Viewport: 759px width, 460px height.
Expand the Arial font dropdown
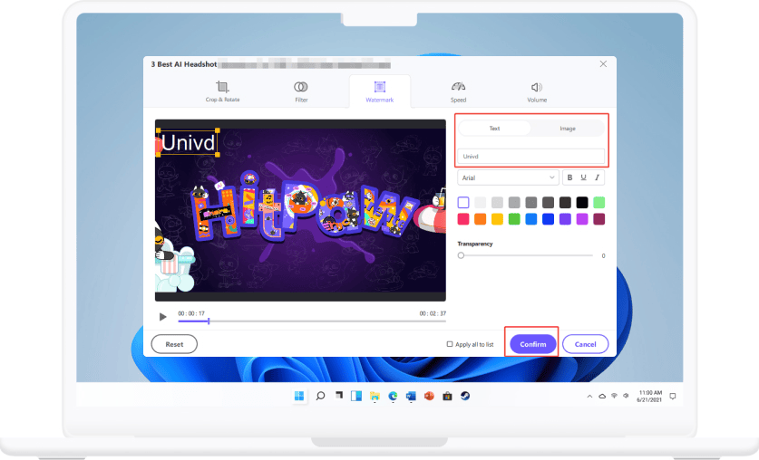[508, 177]
